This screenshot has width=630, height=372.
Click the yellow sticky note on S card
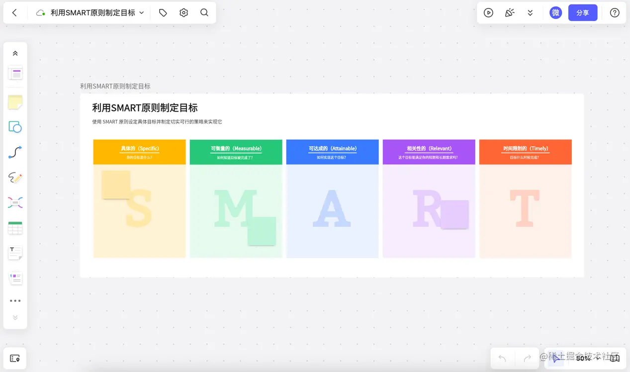tap(116, 185)
